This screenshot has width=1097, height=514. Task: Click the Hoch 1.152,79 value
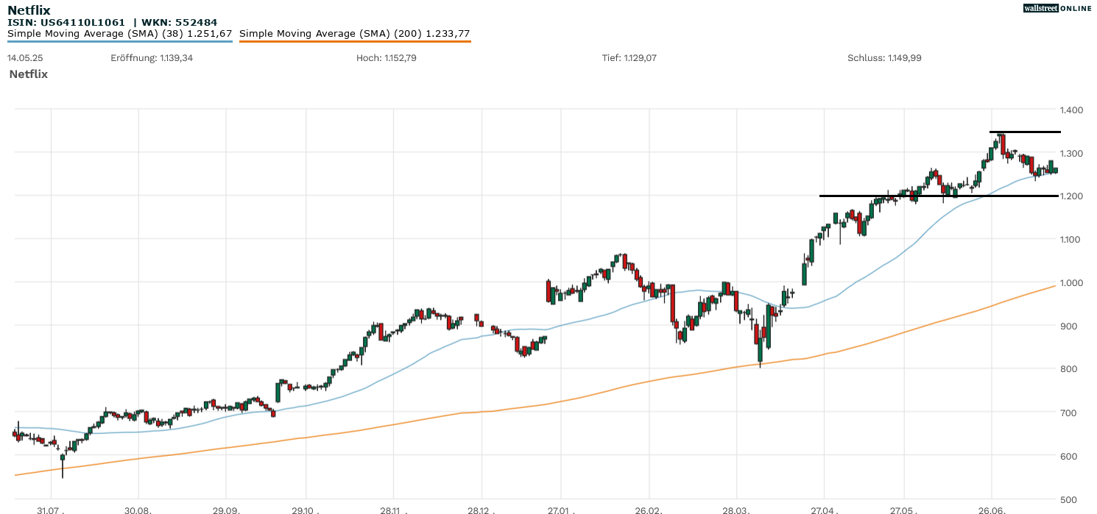tap(386, 57)
